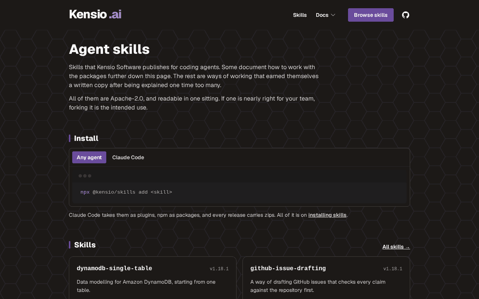Click the npx install command text
This screenshot has width=479, height=299.
pyautogui.click(x=126, y=192)
